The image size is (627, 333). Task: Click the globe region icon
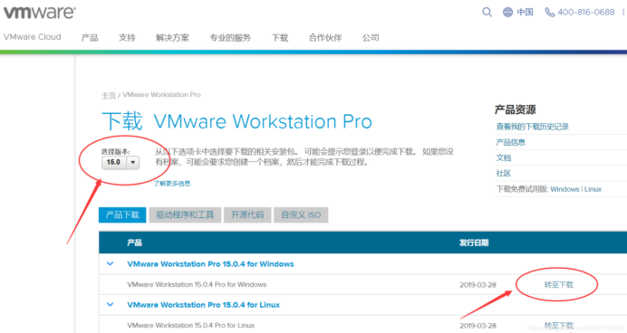coord(507,13)
